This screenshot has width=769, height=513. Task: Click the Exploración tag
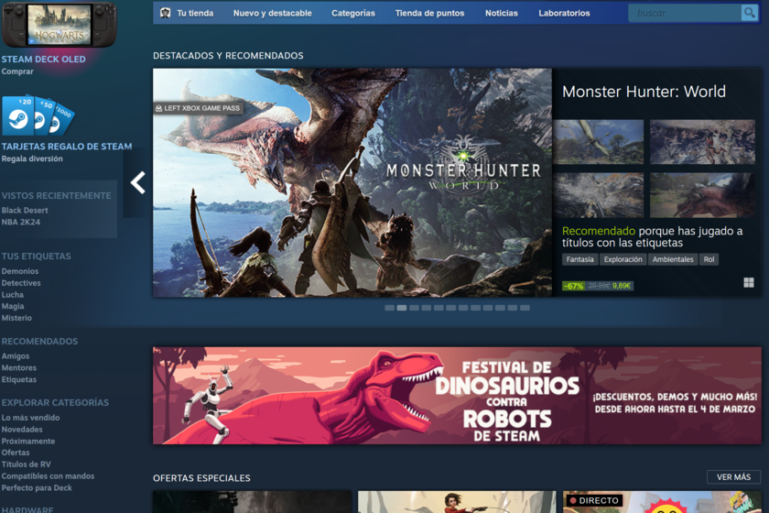623,259
